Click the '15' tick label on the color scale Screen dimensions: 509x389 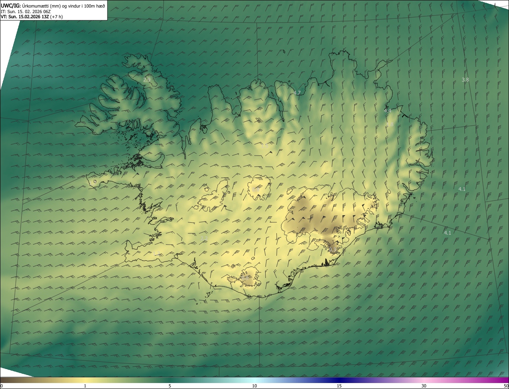tap(339, 386)
